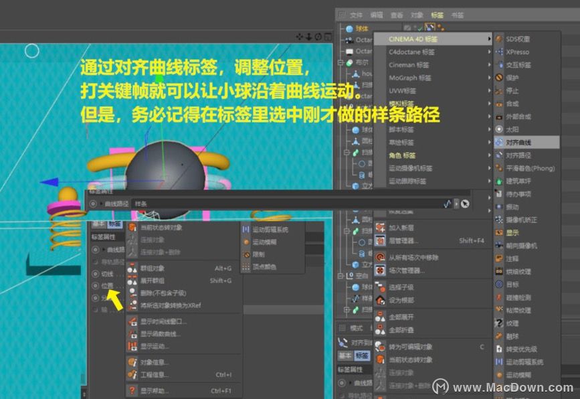Viewport: 580px width, 399px height.
Task: Click the spline icon in the 曲线路径 field
Action: 447,204
